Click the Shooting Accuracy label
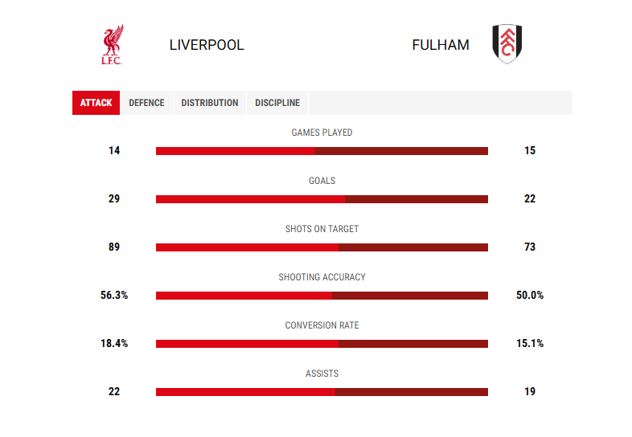This screenshot has width=632, height=437. 322,277
